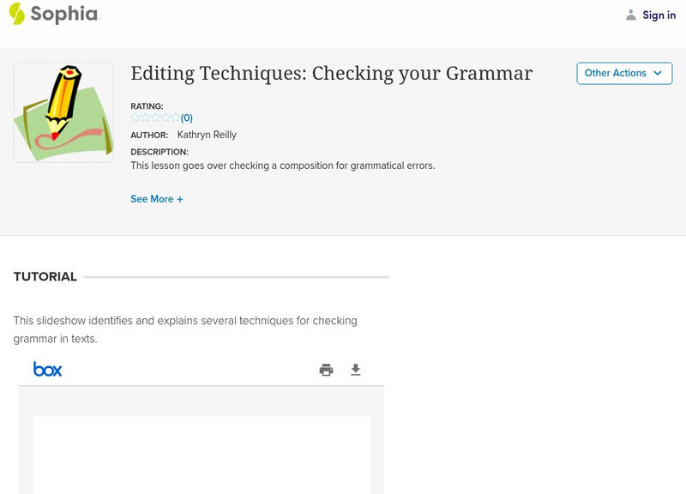The image size is (686, 494).
Task: Click the lesson description text
Action: [282, 166]
